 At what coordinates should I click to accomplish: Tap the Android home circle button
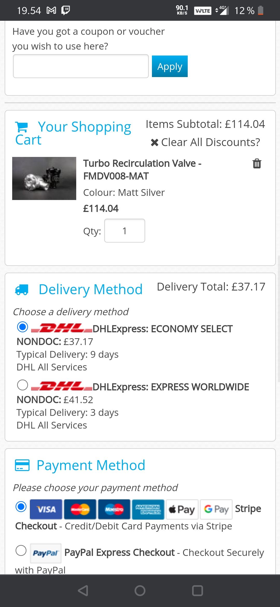pyautogui.click(x=140, y=591)
